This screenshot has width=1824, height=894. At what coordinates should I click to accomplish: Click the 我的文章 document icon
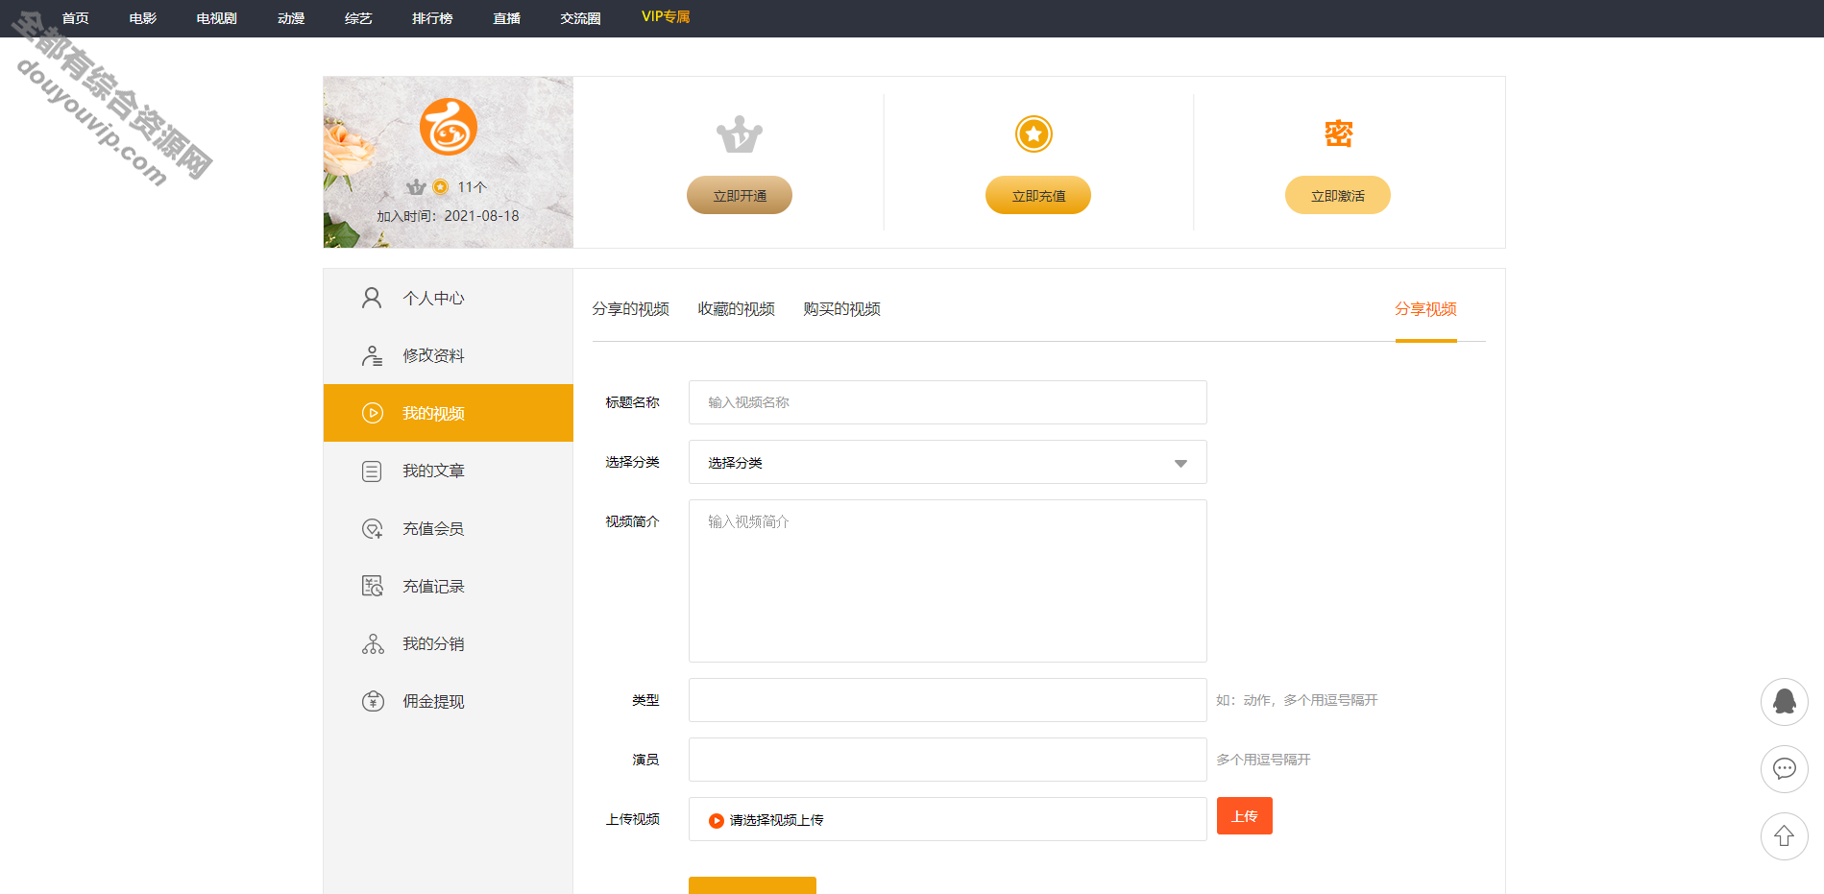372,471
